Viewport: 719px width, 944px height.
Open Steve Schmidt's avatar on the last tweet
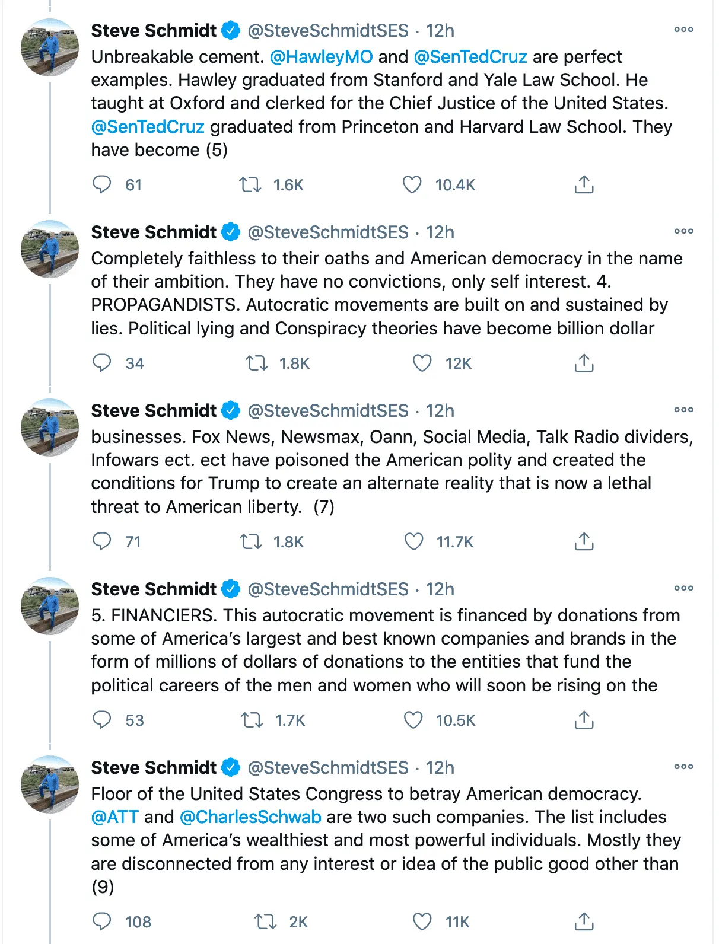tap(50, 784)
